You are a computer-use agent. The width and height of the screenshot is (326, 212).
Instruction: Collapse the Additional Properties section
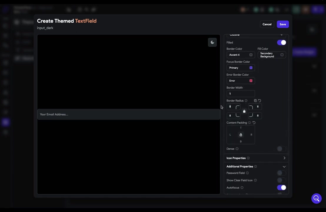[x=284, y=167]
